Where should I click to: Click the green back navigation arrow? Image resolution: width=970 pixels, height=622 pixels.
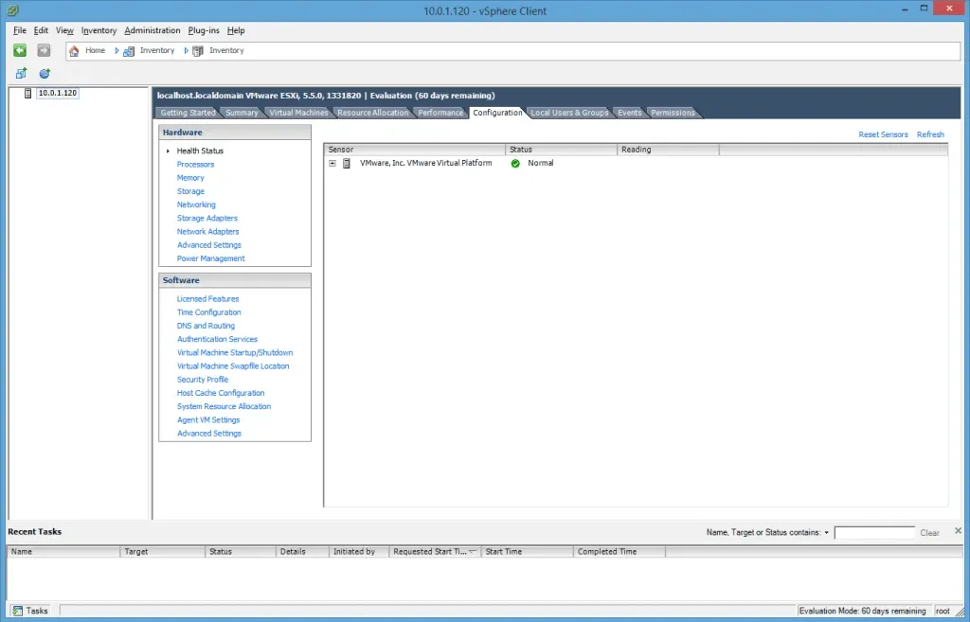click(x=19, y=50)
